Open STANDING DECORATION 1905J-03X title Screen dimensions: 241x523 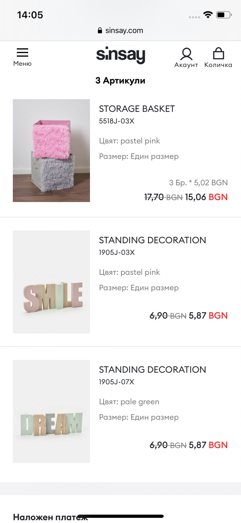click(x=152, y=240)
